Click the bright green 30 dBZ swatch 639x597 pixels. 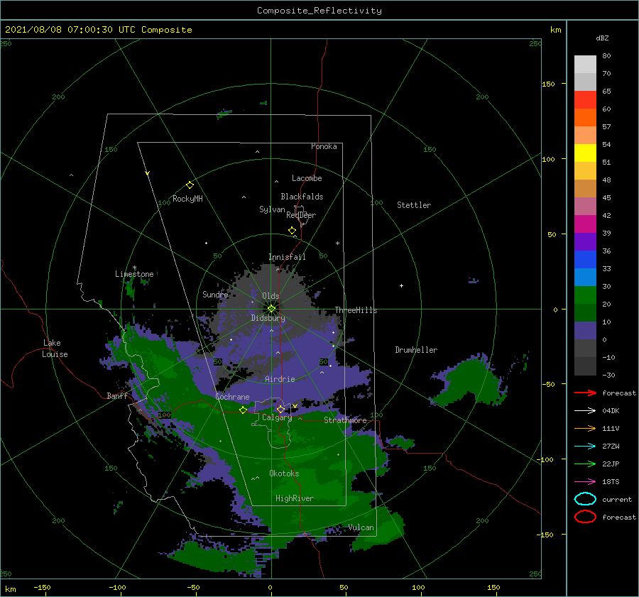585,295
